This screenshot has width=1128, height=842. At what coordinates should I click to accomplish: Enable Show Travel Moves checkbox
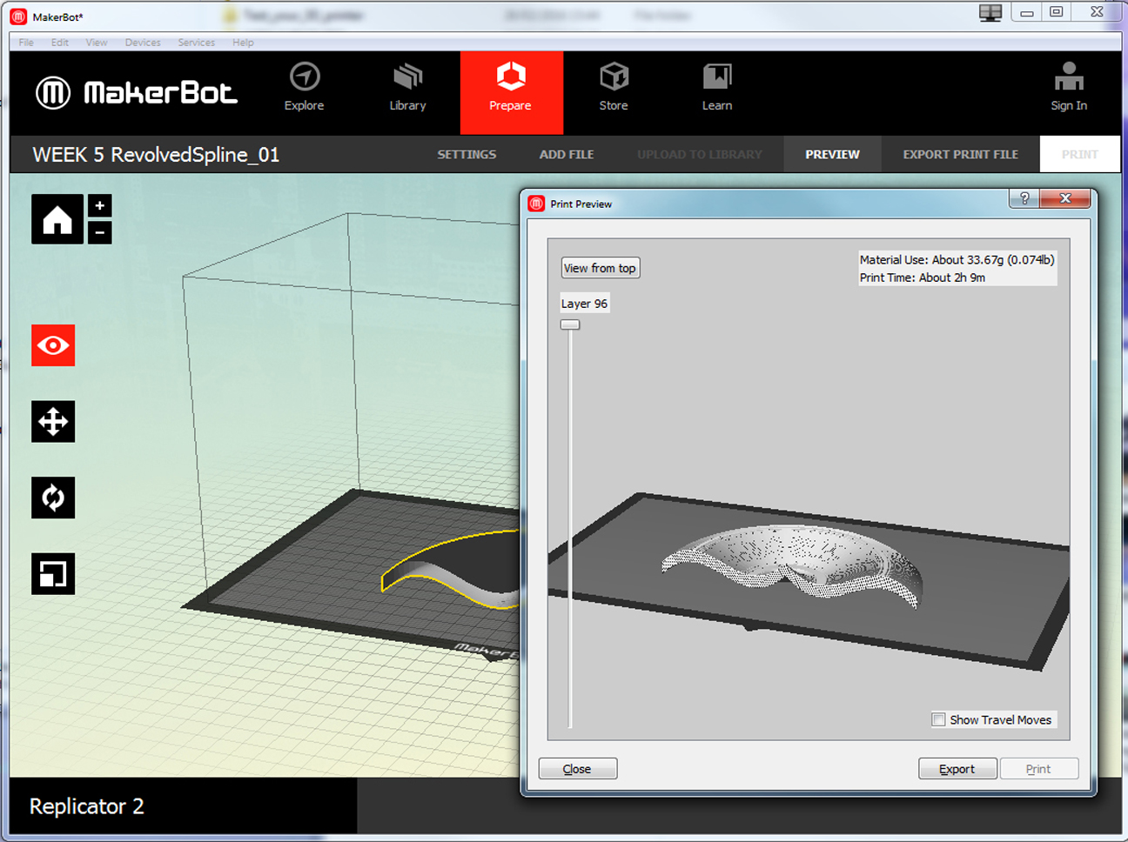tap(939, 719)
